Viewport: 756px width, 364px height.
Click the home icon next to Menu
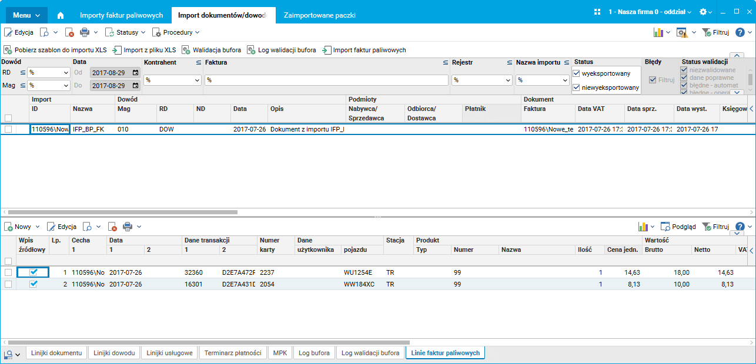pyautogui.click(x=61, y=15)
